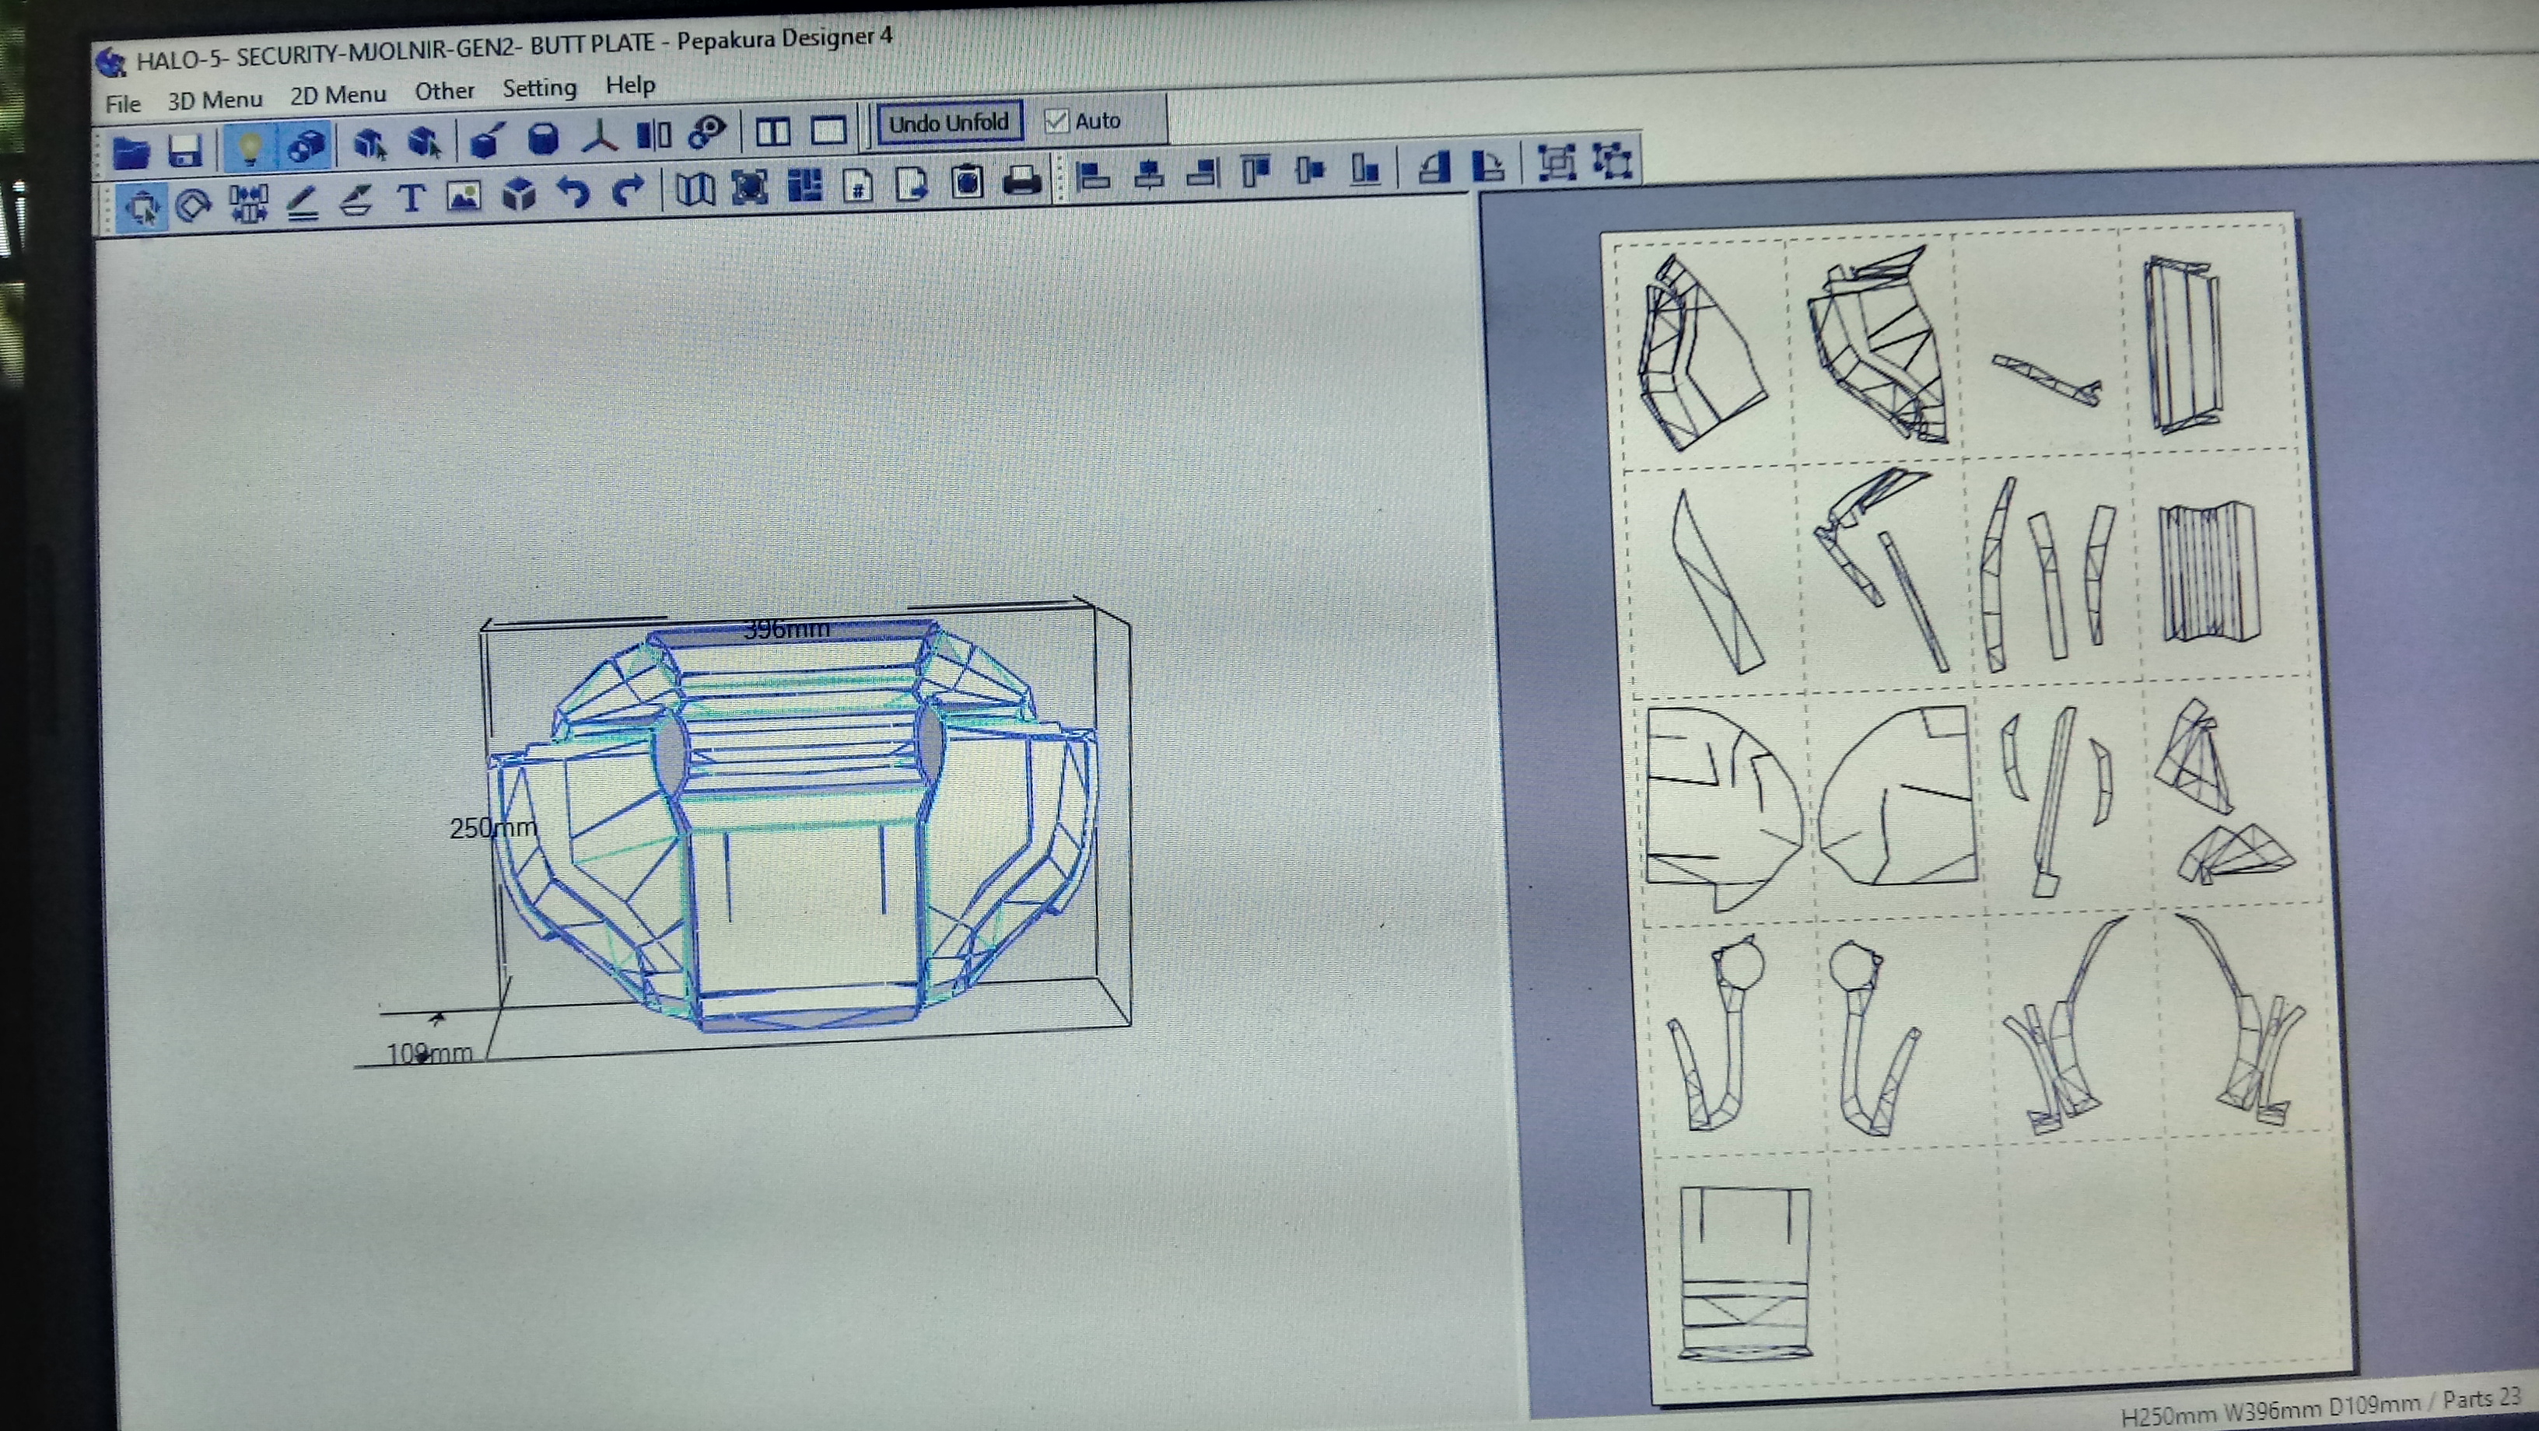Uncheck the Auto checkbox
Viewport: 2539px width, 1431px height.
point(1056,121)
